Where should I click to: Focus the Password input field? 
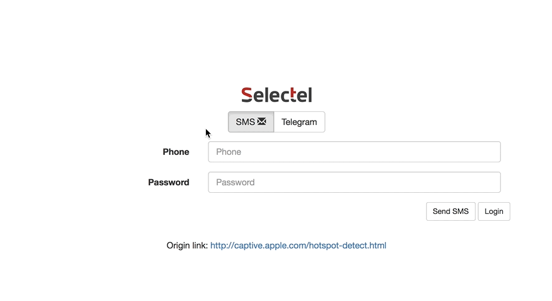point(354,182)
